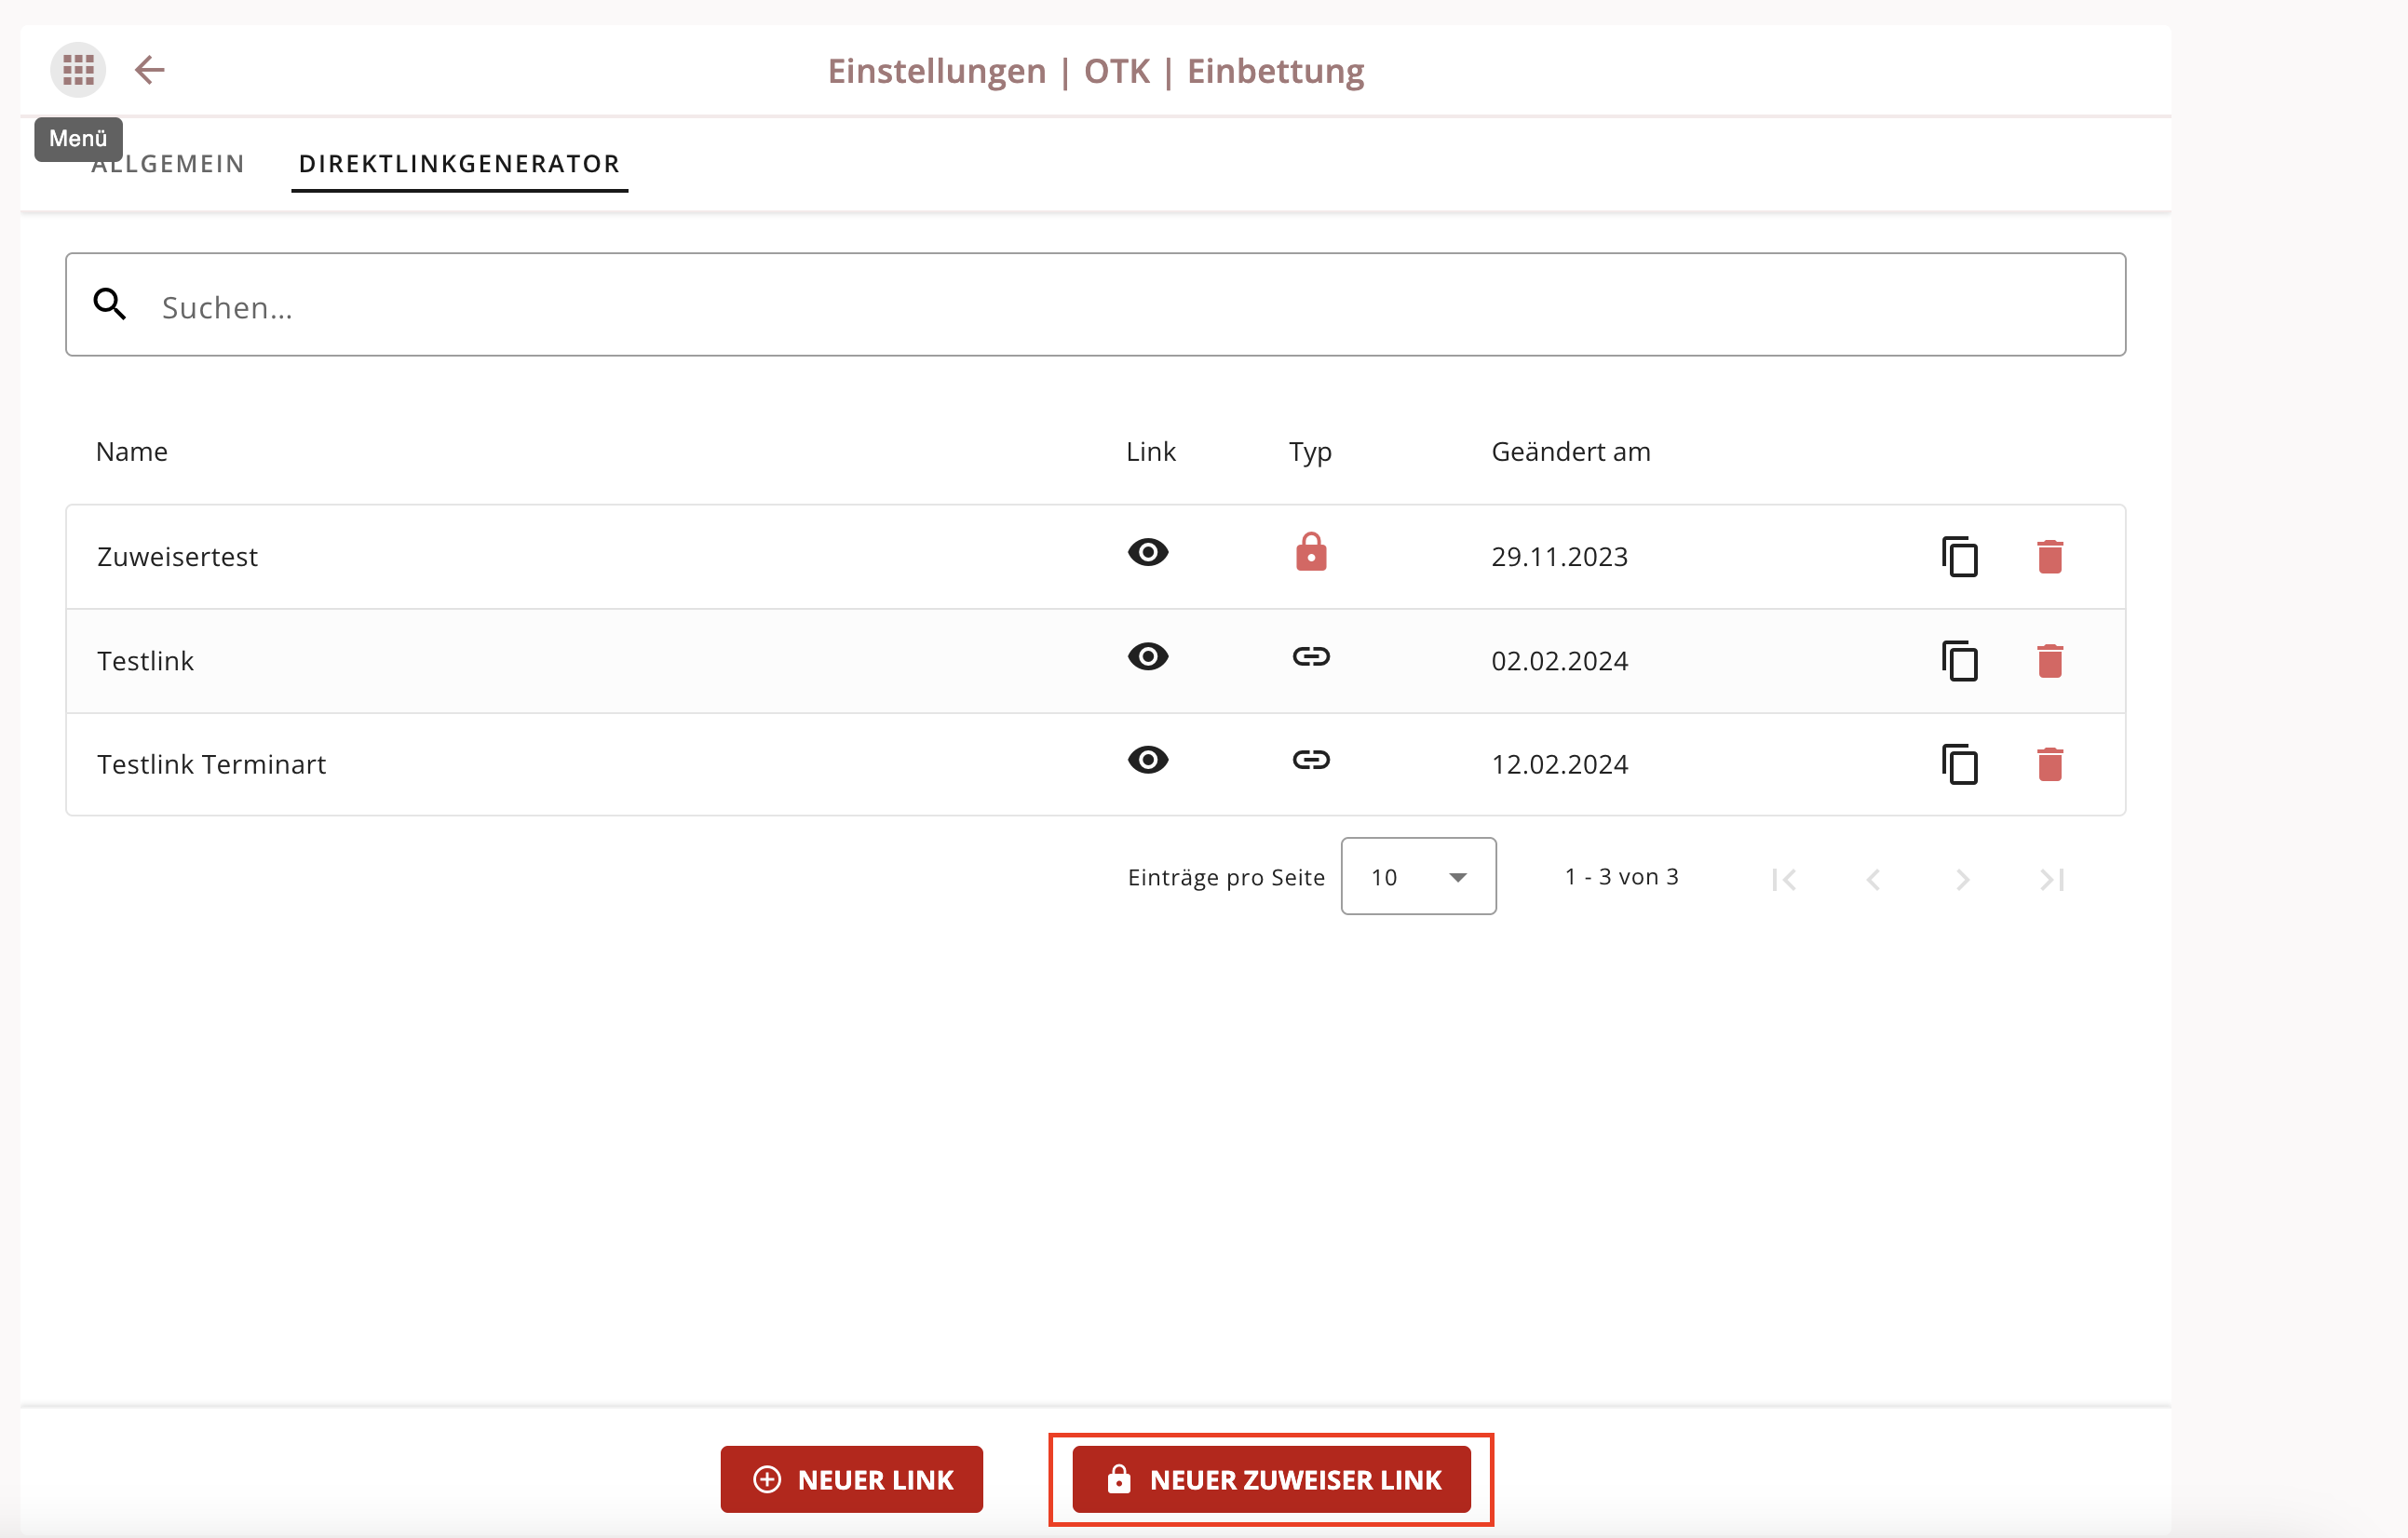Image resolution: width=2408 pixels, height=1538 pixels.
Task: Show link preview for Testlink Terminart
Action: coord(1148,760)
